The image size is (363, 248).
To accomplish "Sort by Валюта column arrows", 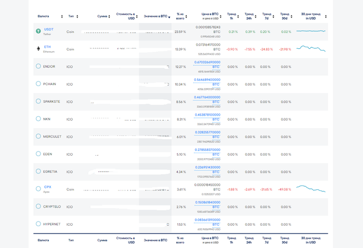I will [x=62, y=17].
